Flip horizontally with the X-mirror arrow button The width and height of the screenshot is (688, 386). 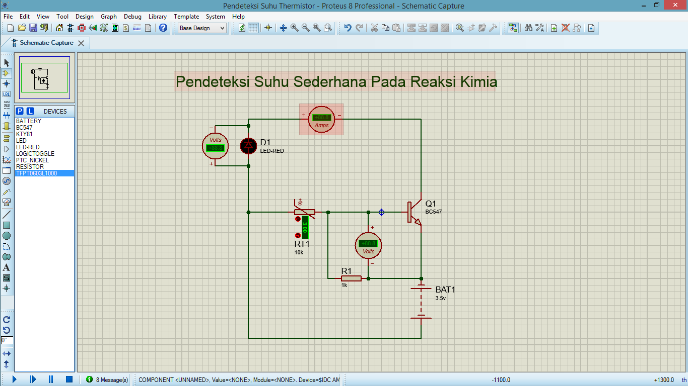click(x=7, y=353)
